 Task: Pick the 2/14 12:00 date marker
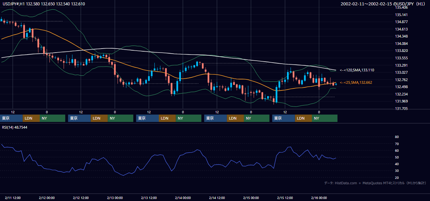tap(217, 198)
